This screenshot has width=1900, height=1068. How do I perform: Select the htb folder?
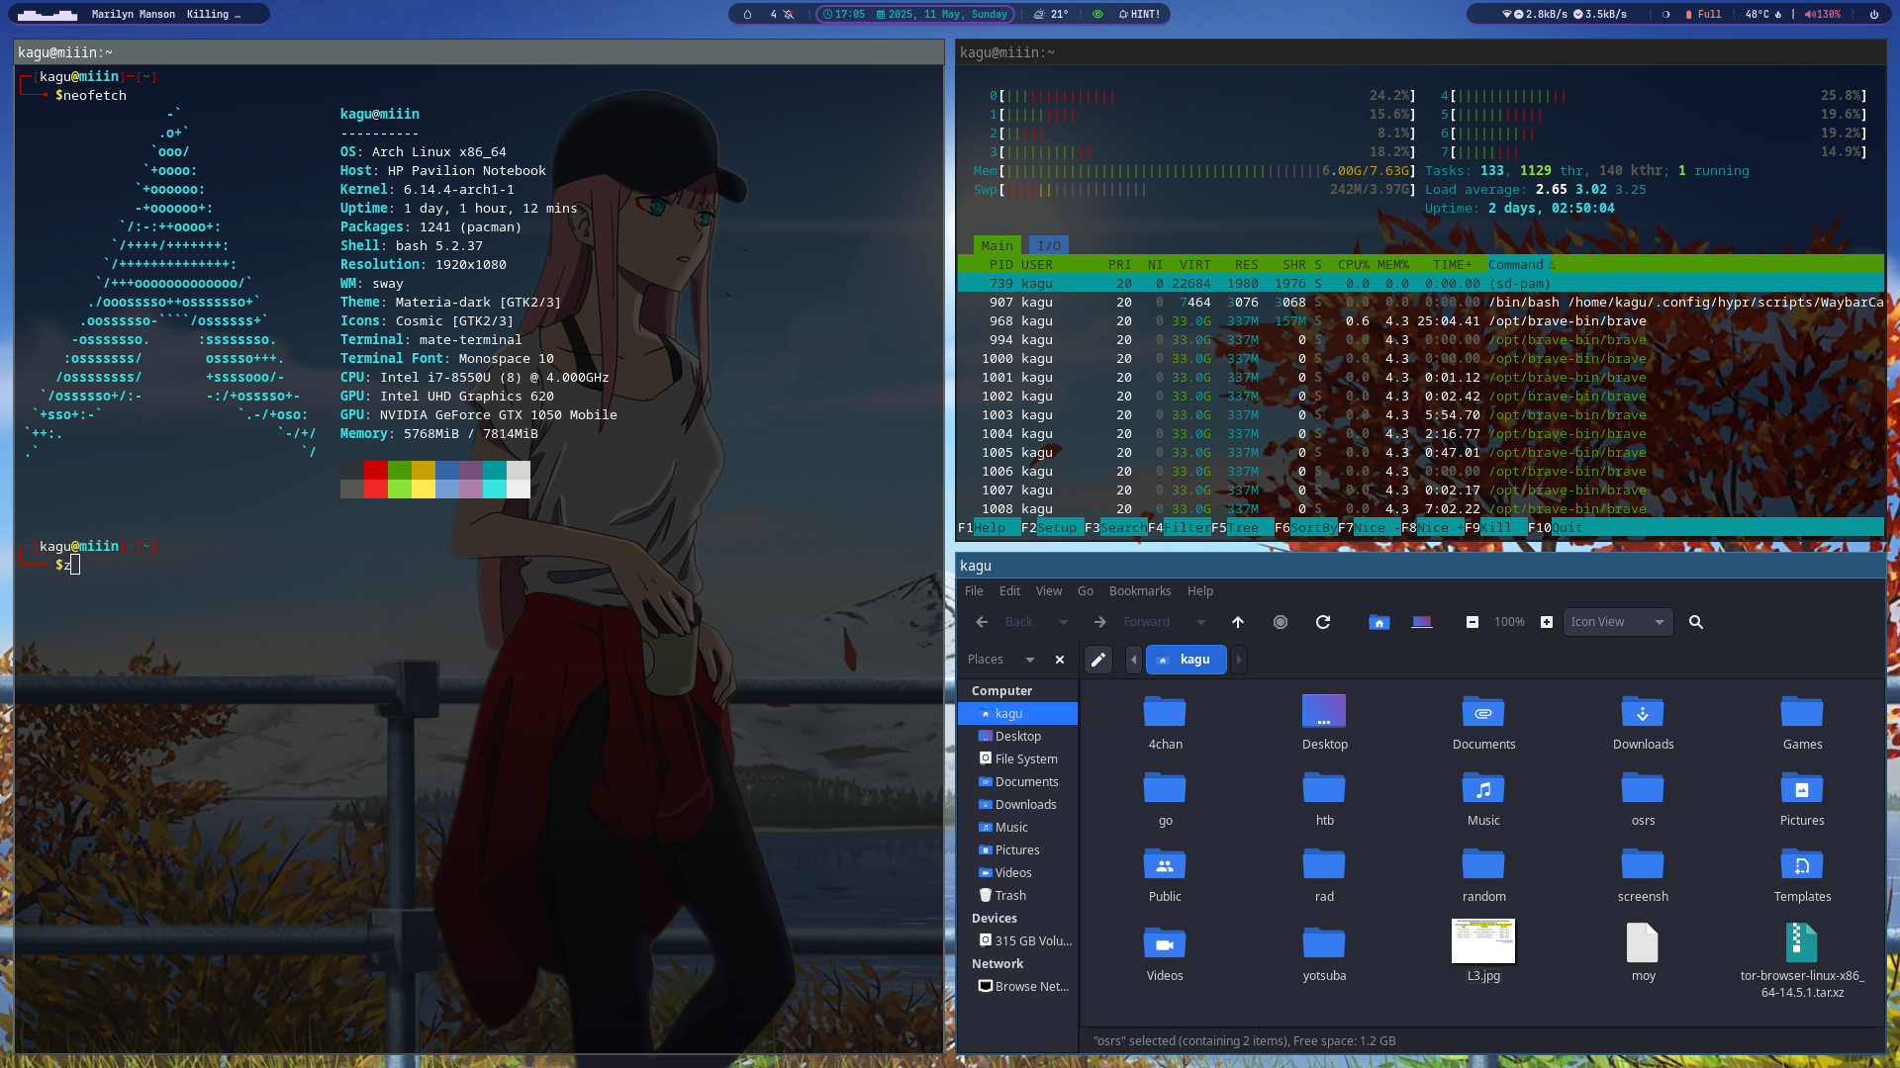1324,799
